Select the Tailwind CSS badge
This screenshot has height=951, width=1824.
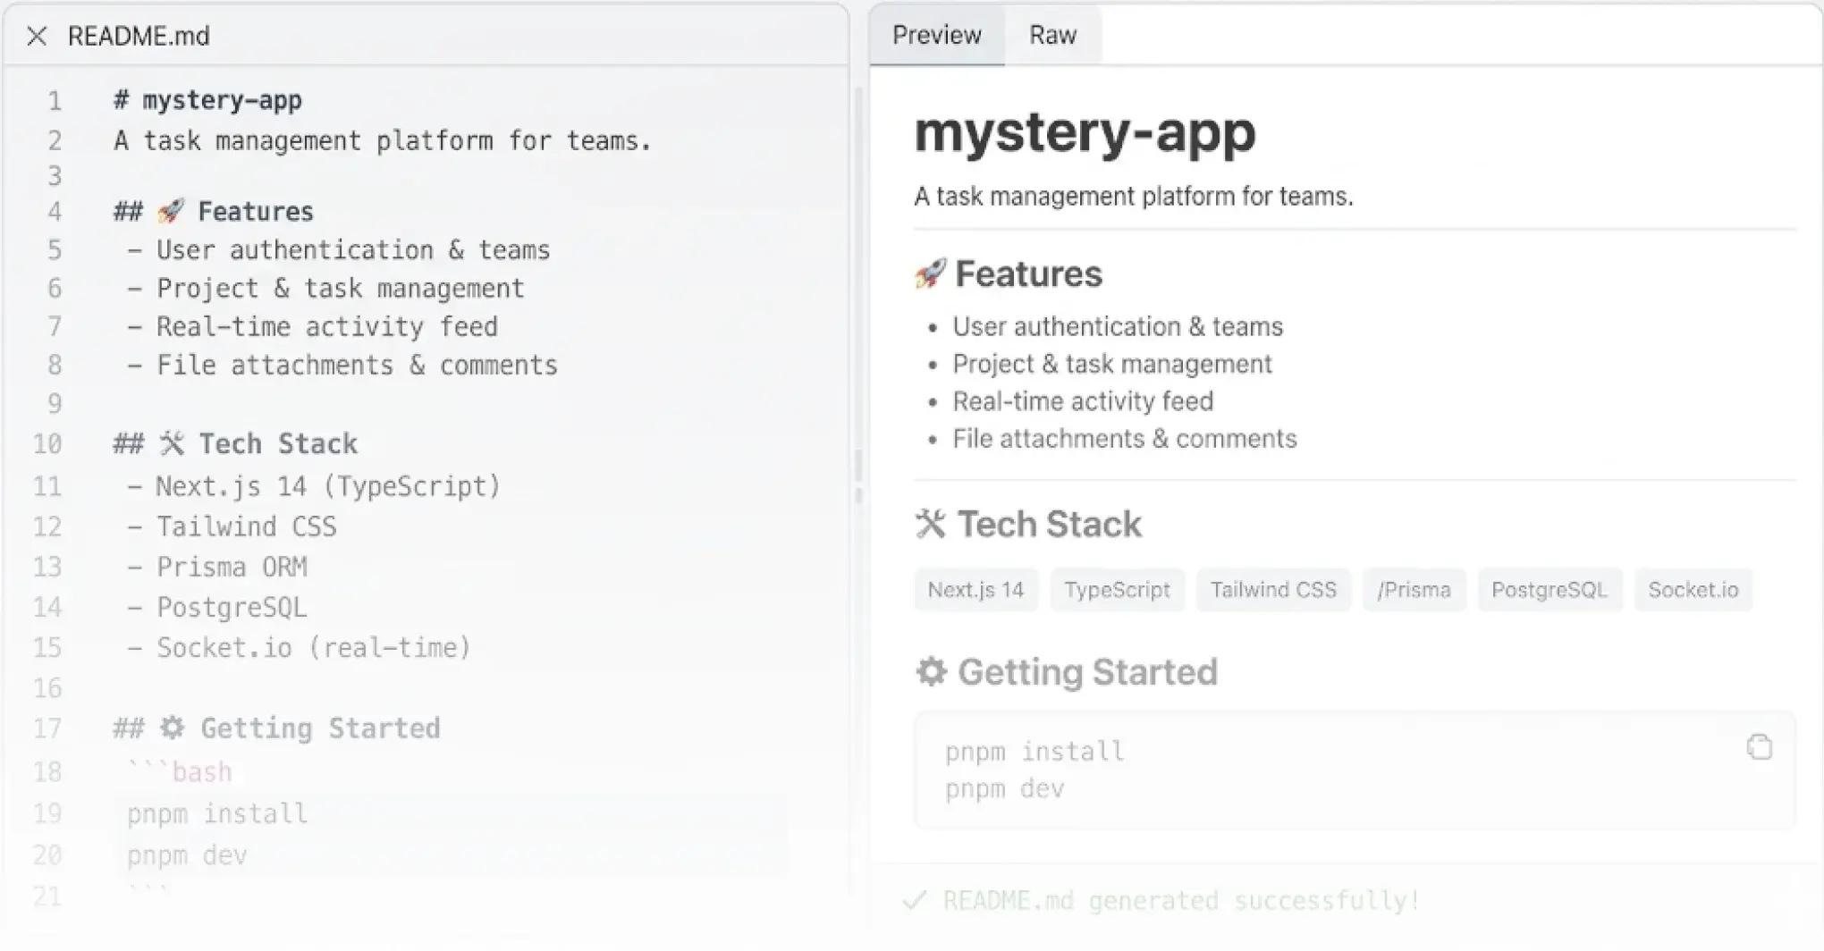click(1273, 590)
